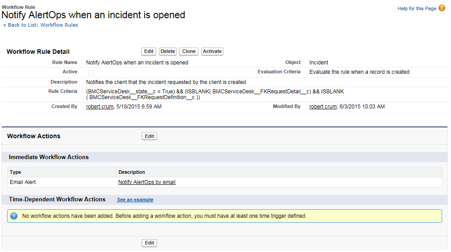Click the blue info icon in the yellow notice
The height and width of the screenshot is (252, 451).
[14, 216]
